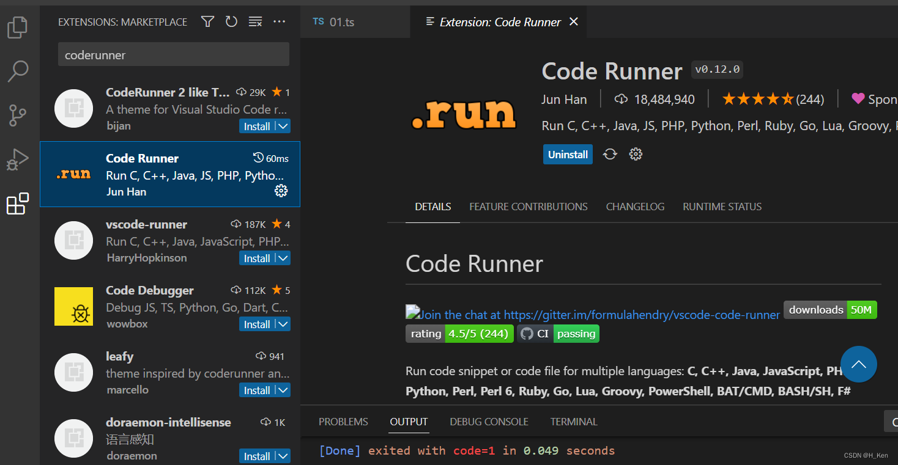The height and width of the screenshot is (465, 898).
Task: Select Code Debugger extension title
Action: [149, 290]
